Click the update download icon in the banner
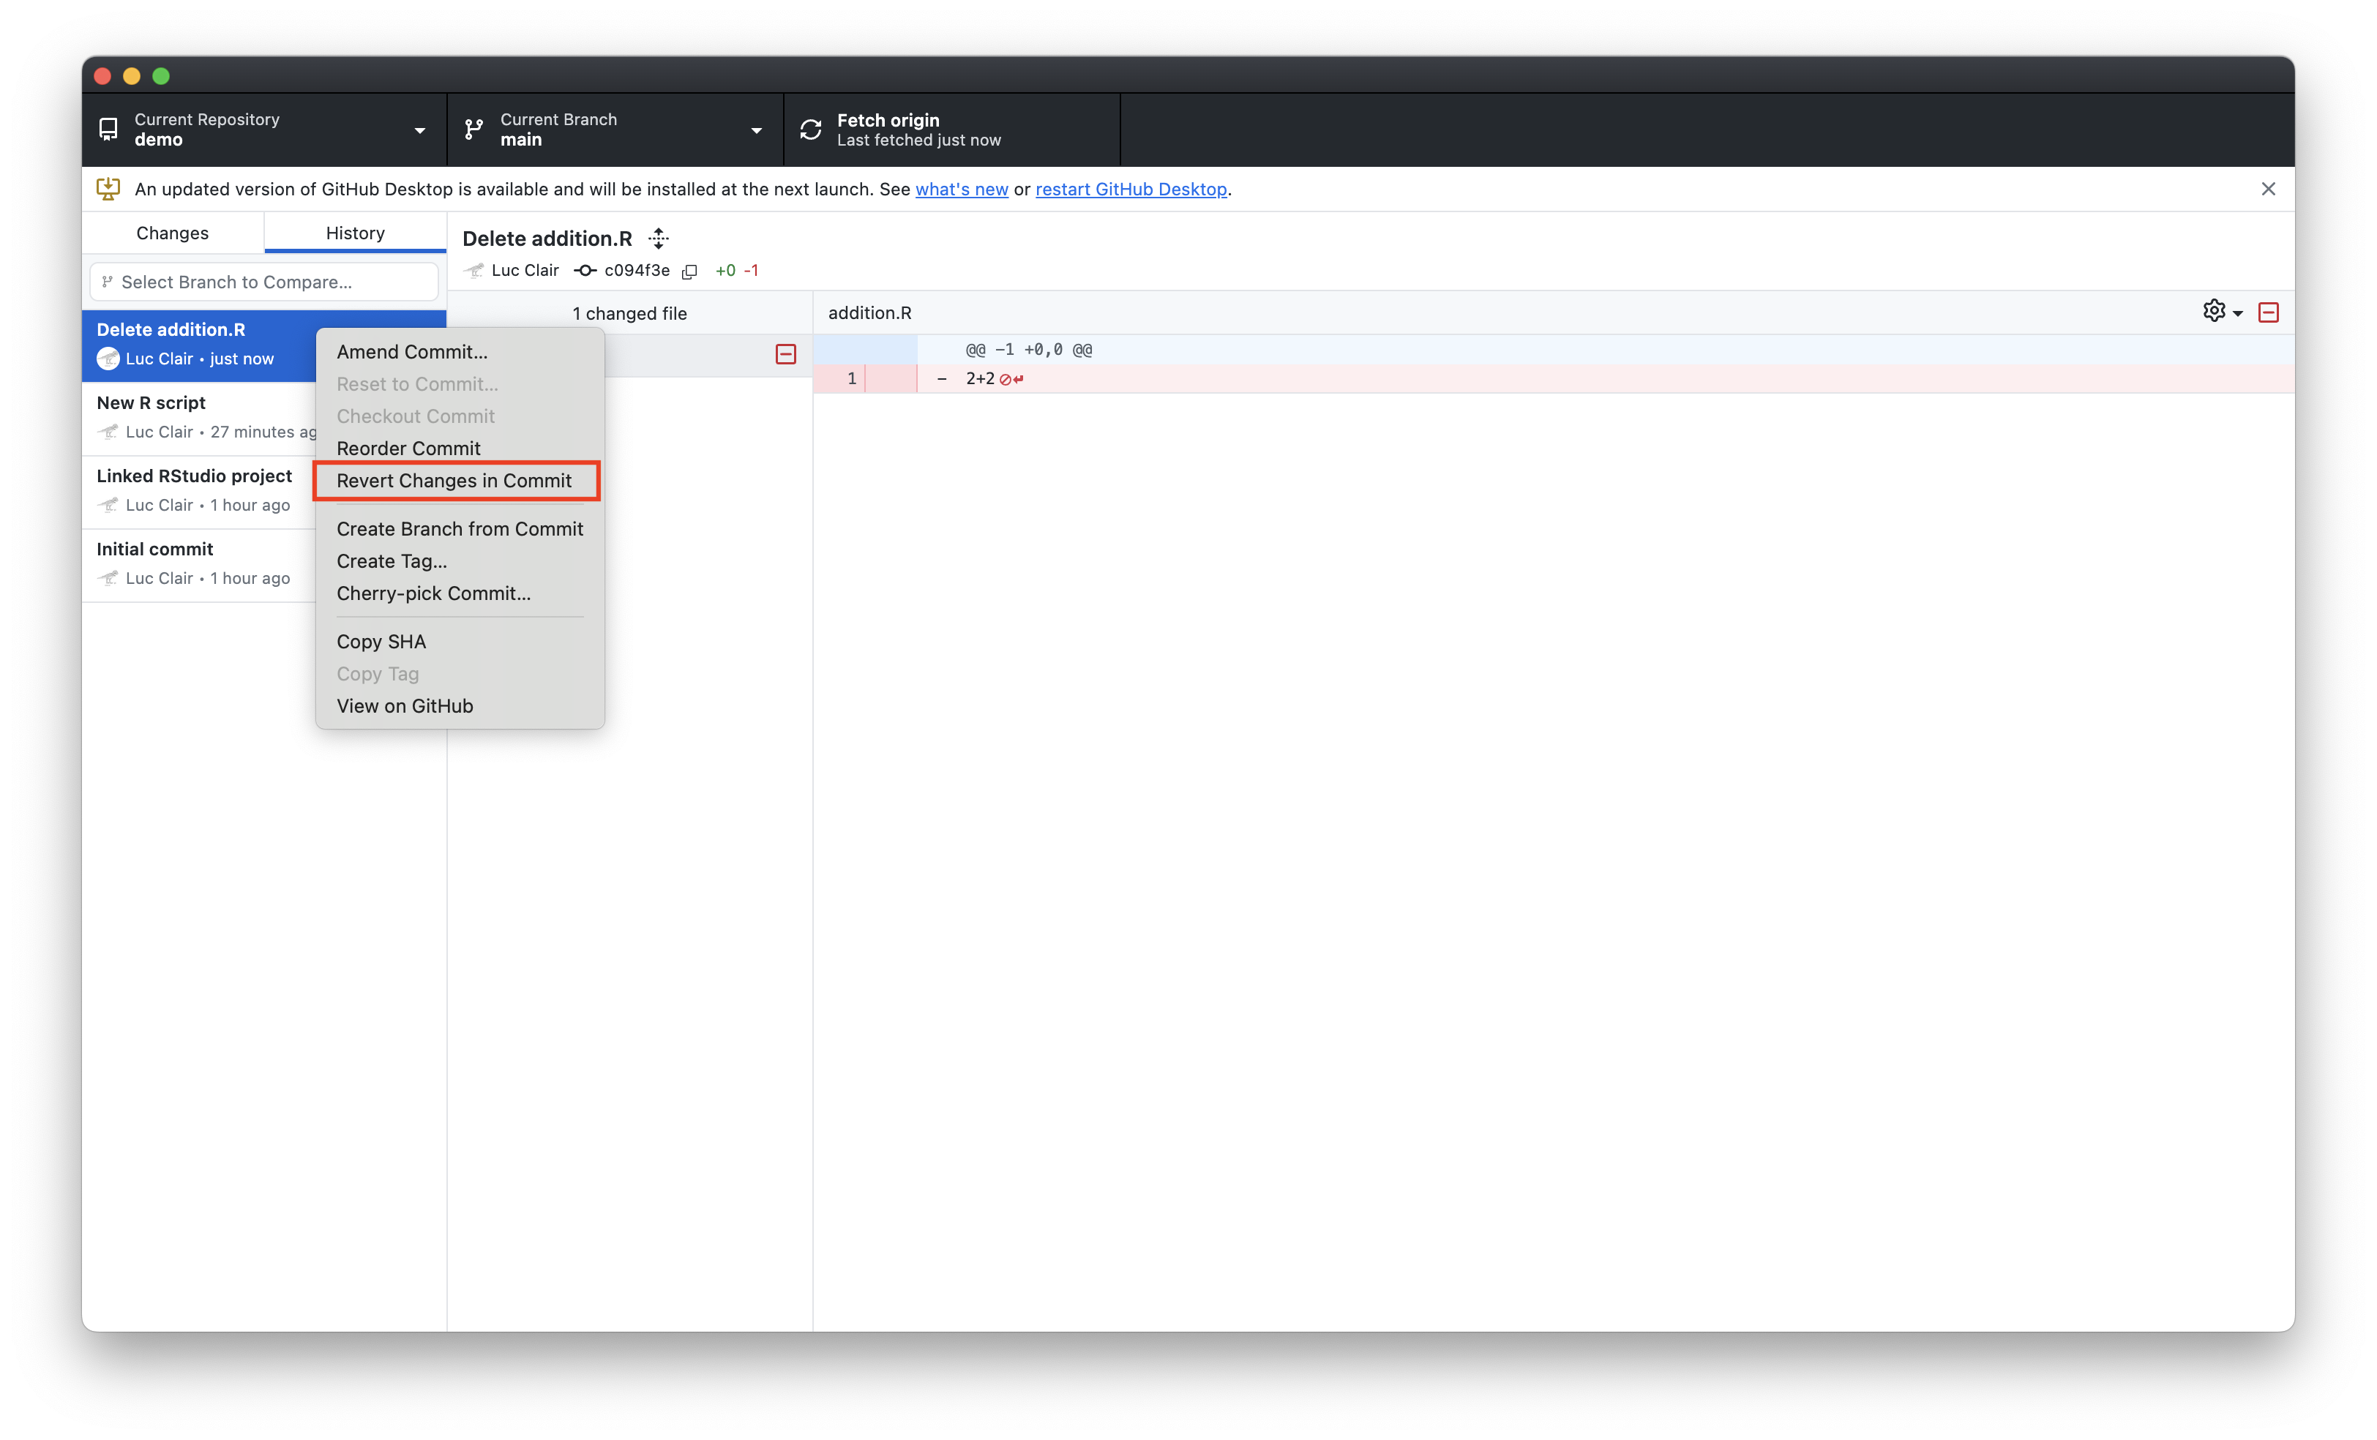Viewport: 2377px width, 1440px height. [x=108, y=189]
